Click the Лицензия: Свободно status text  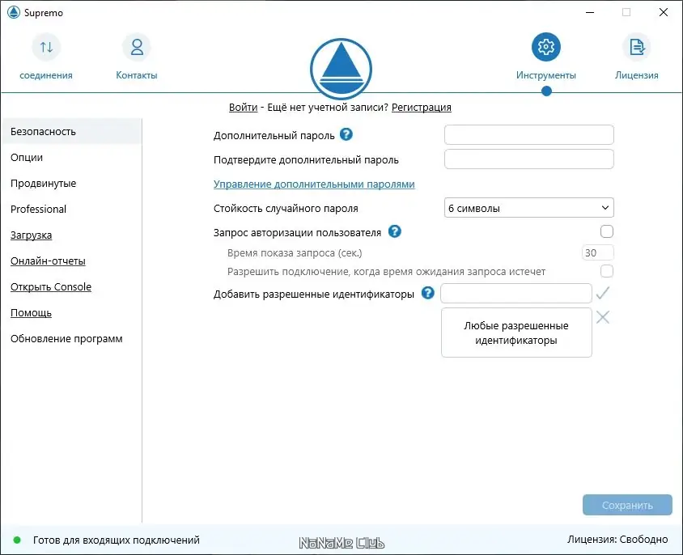pyautogui.click(x=617, y=540)
